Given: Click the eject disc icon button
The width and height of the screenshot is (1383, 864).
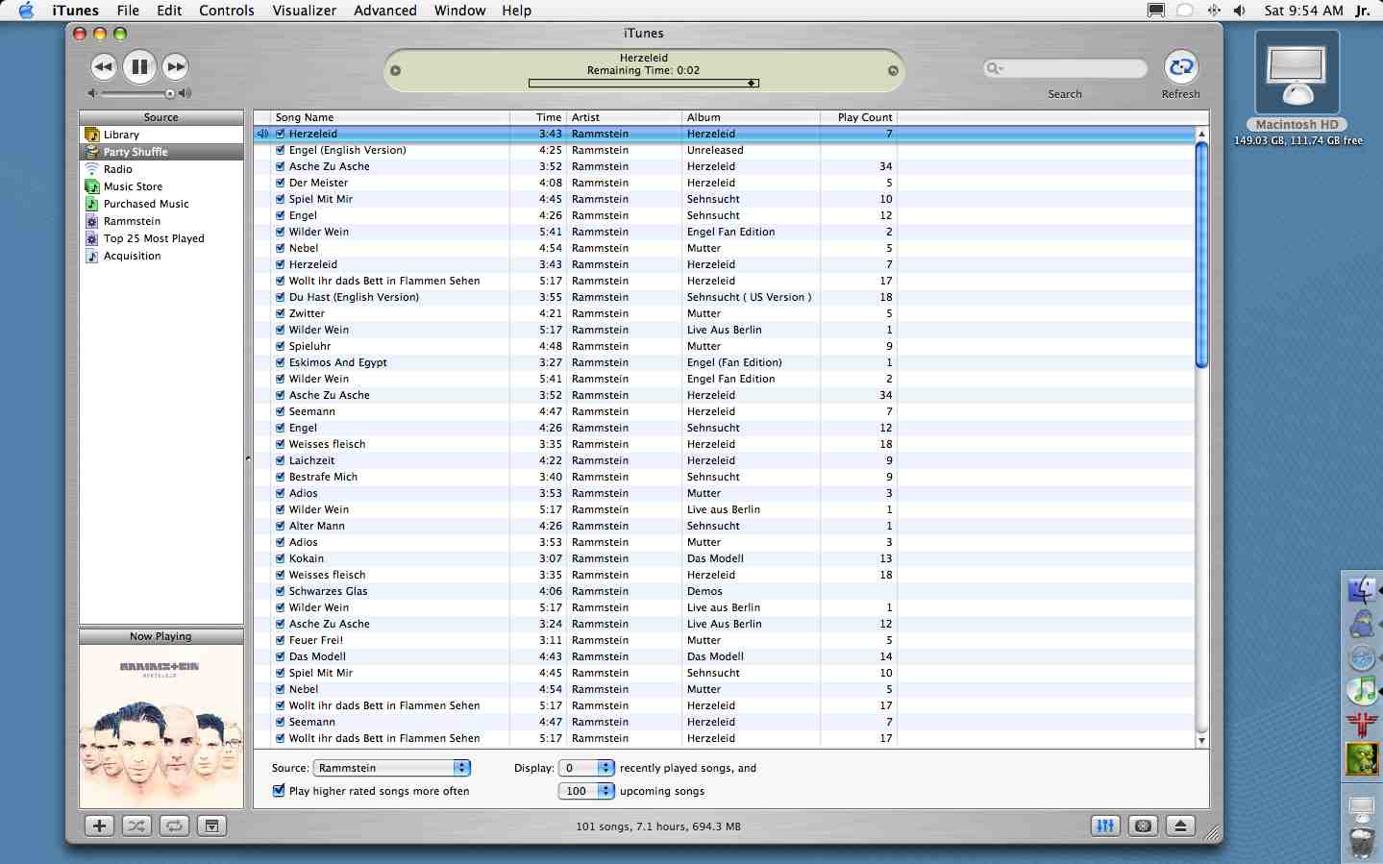Looking at the screenshot, I should pyautogui.click(x=1180, y=826).
